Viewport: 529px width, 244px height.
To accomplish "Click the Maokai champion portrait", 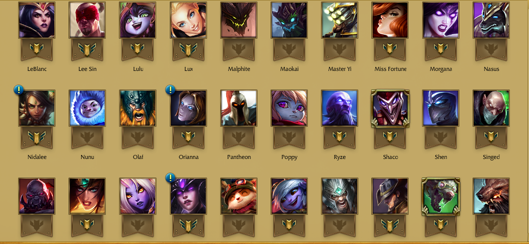I will [289, 20].
